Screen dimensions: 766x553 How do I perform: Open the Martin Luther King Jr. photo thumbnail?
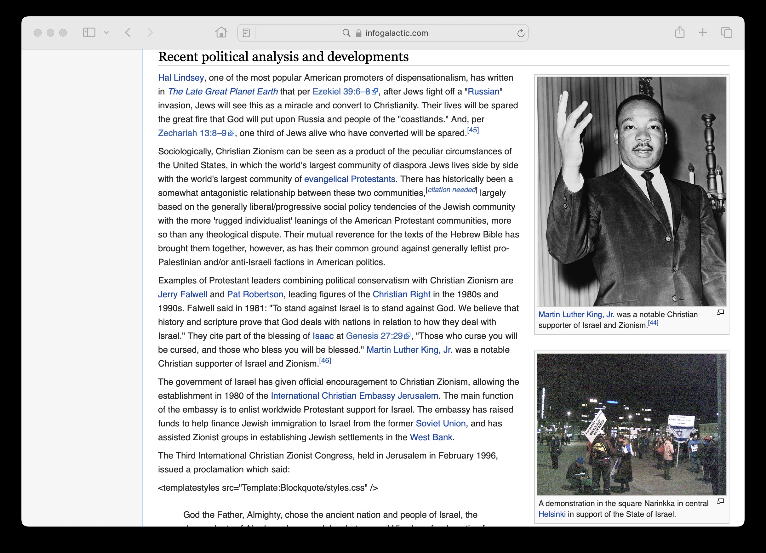631,191
